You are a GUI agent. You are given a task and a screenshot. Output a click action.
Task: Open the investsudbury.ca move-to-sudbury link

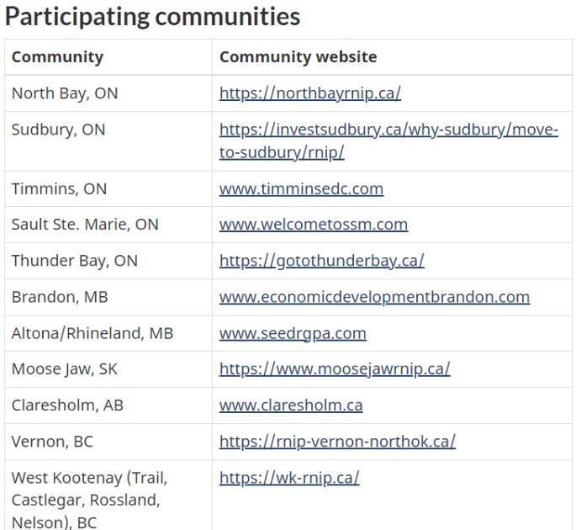point(388,130)
